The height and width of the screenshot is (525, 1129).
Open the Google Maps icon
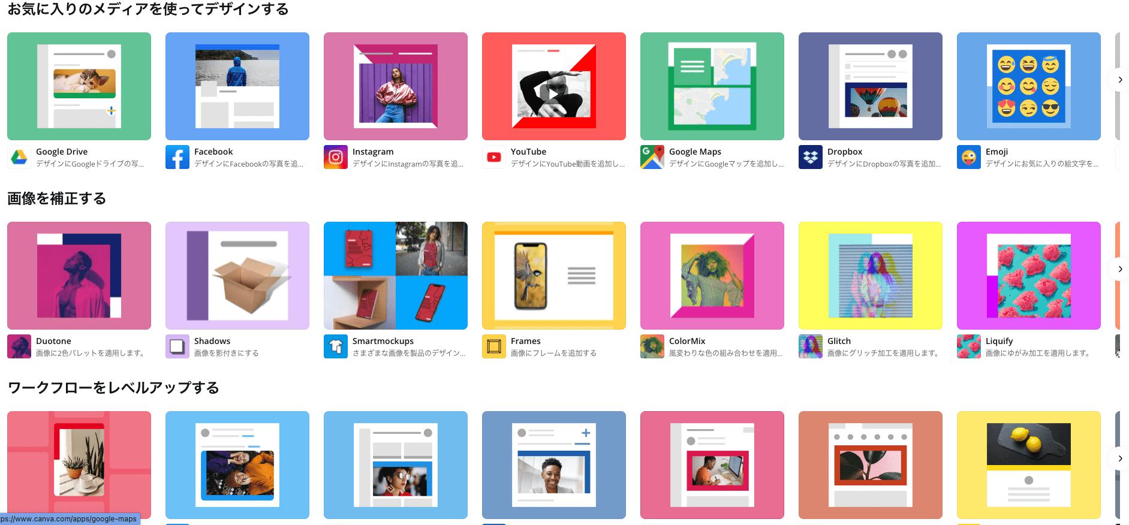coord(652,158)
